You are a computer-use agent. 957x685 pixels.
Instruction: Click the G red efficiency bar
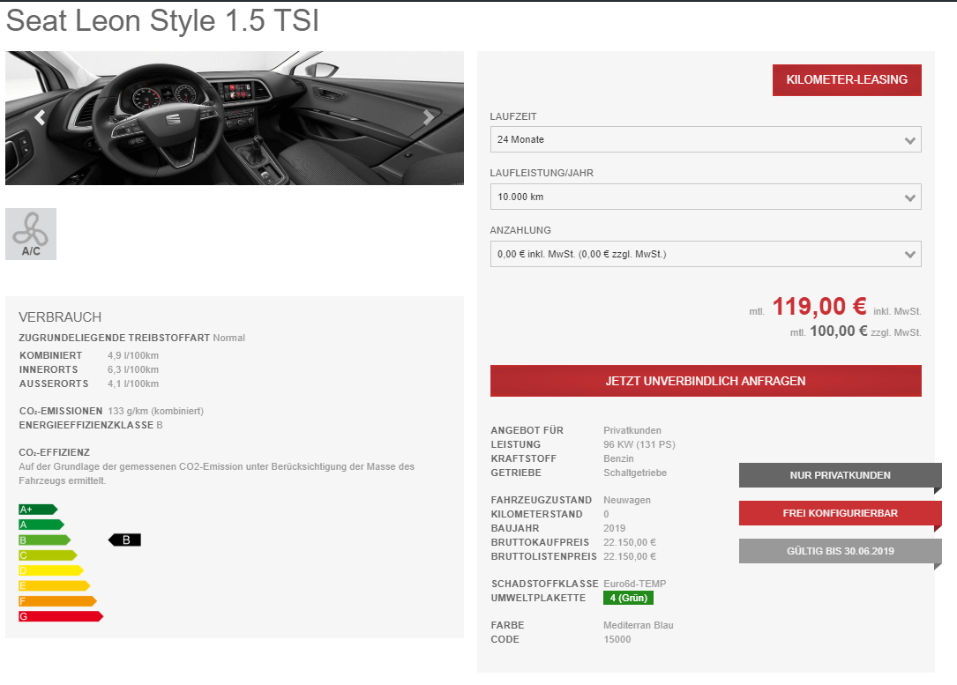point(61,616)
